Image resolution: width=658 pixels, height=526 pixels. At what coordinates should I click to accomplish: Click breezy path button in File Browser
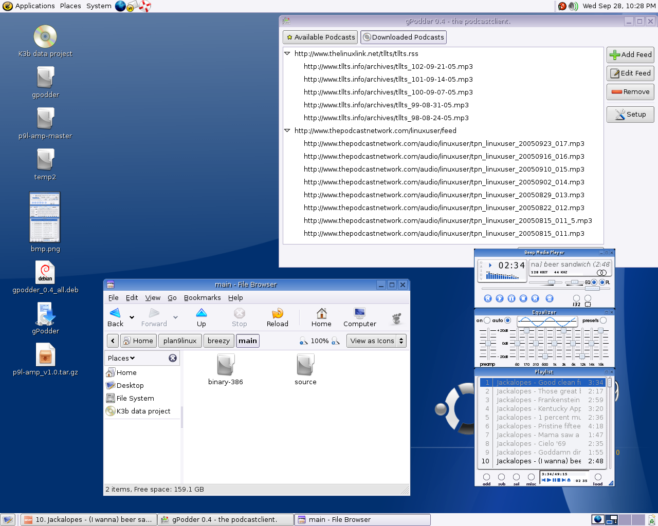click(x=218, y=341)
